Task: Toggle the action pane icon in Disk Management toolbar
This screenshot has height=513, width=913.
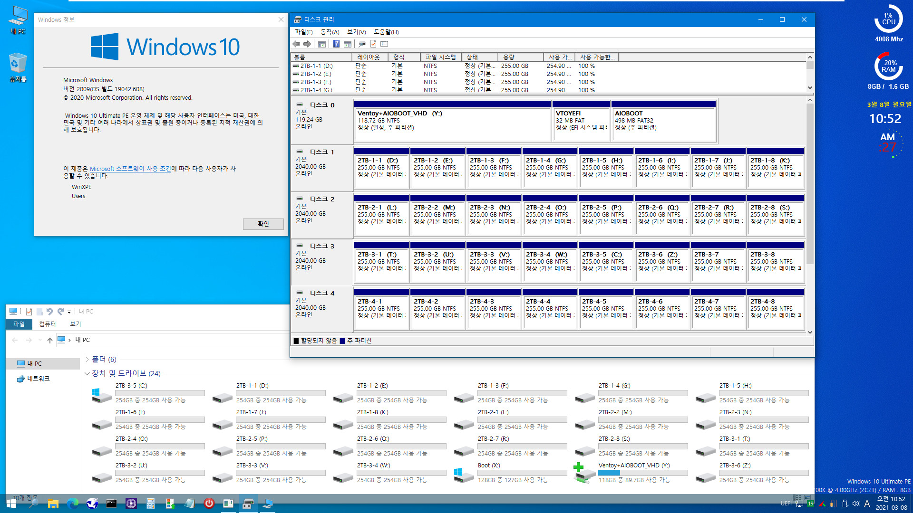Action: coord(348,44)
